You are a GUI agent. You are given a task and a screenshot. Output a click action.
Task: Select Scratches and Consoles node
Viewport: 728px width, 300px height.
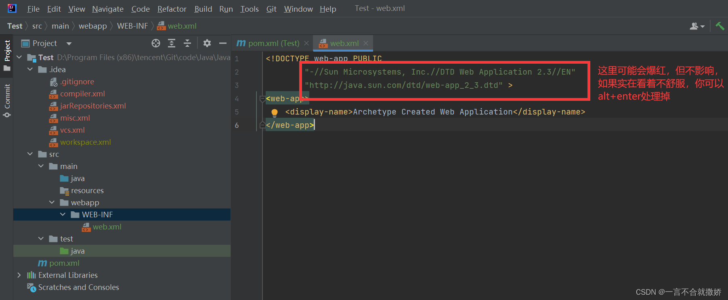click(x=79, y=287)
